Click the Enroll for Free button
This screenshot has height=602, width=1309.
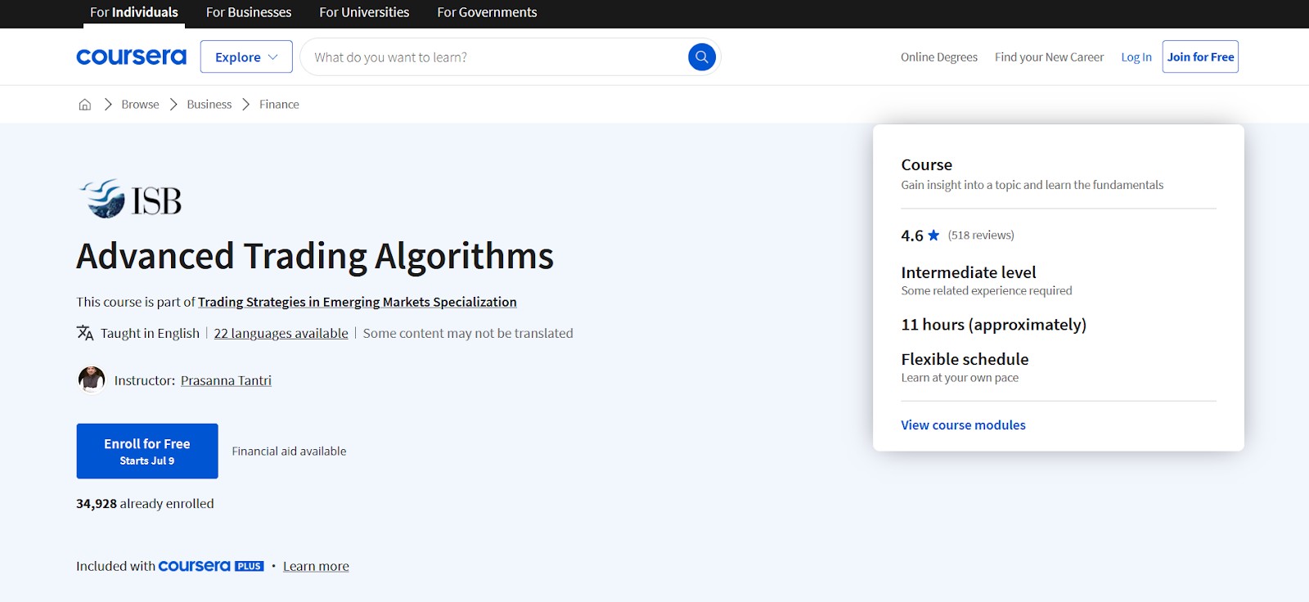(x=147, y=451)
